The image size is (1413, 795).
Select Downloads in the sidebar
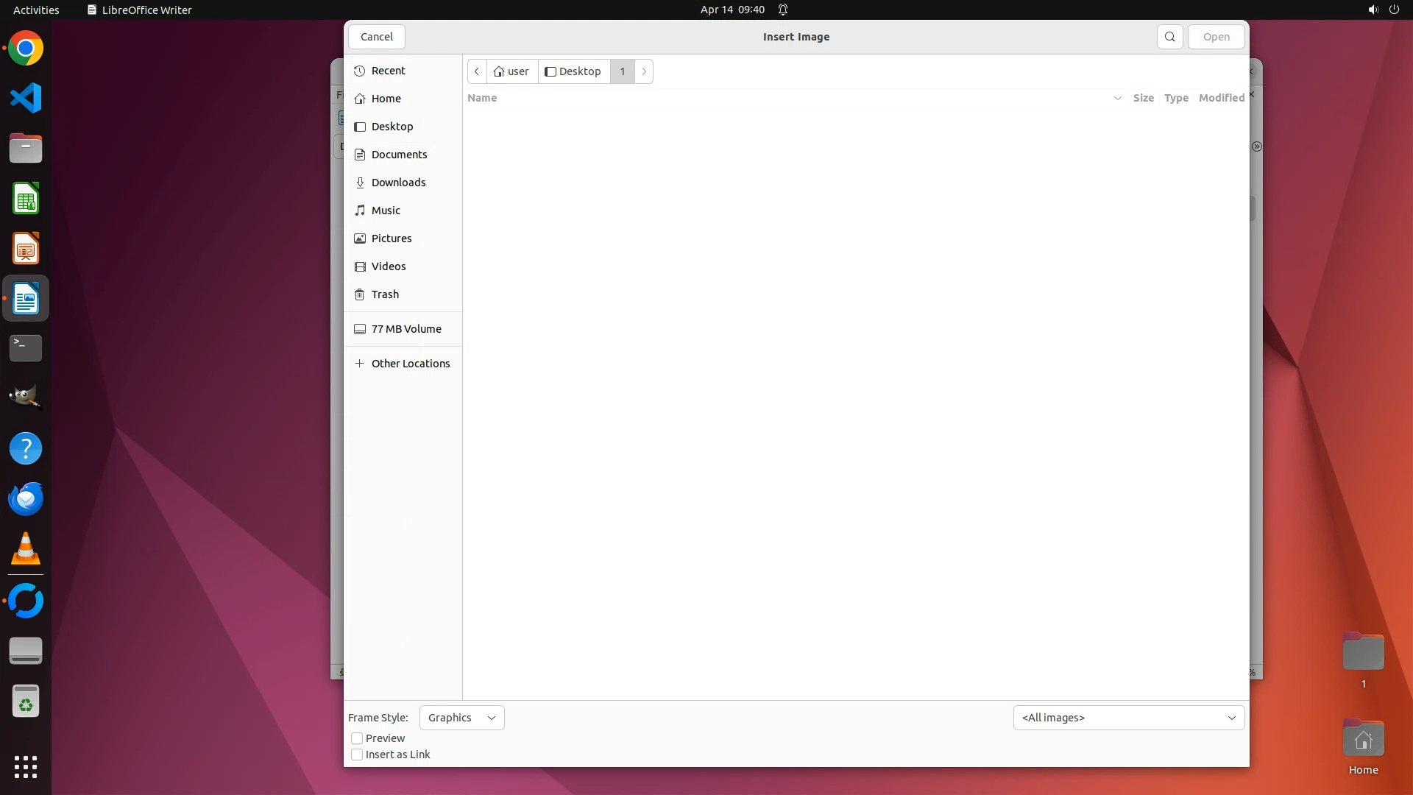(398, 183)
